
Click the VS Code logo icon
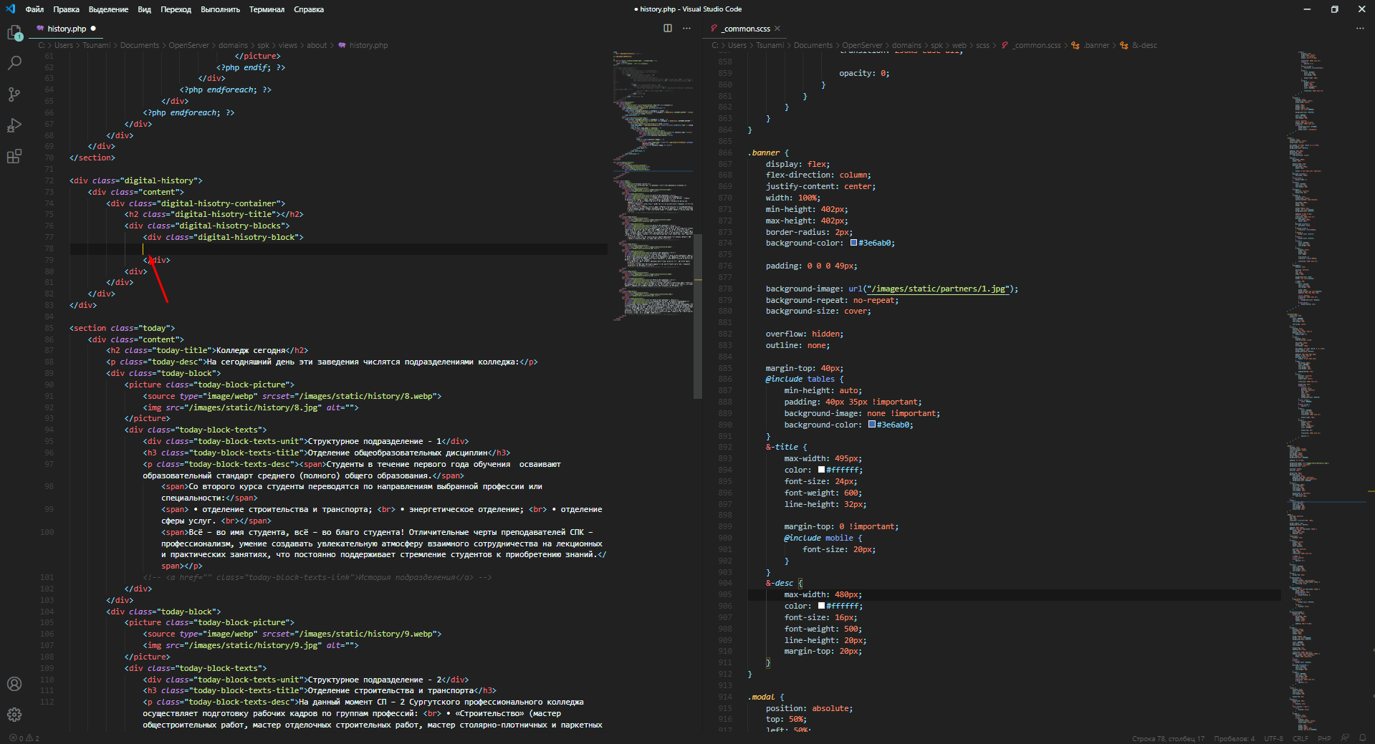10,9
